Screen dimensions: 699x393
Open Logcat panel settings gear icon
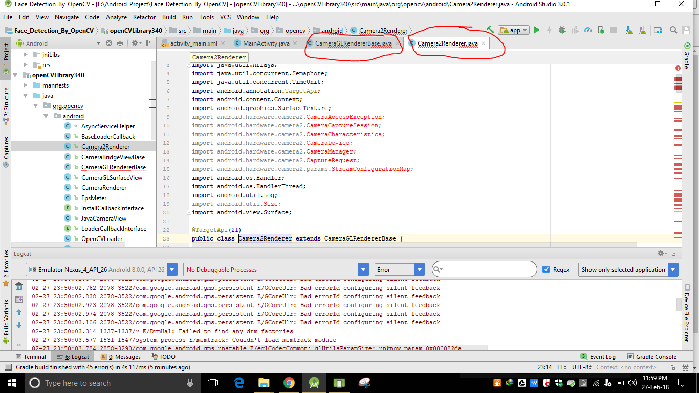[662, 253]
